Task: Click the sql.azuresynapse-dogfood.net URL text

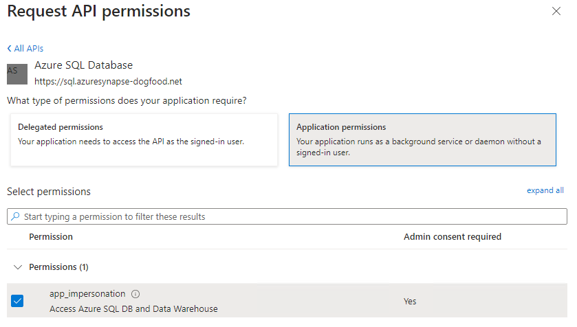Action: pos(108,81)
